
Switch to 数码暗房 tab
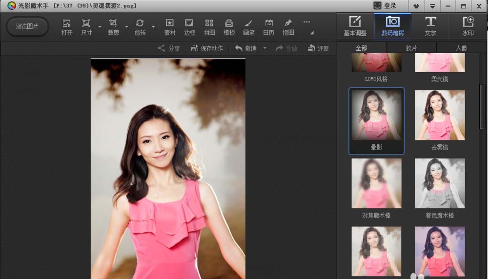tap(392, 26)
